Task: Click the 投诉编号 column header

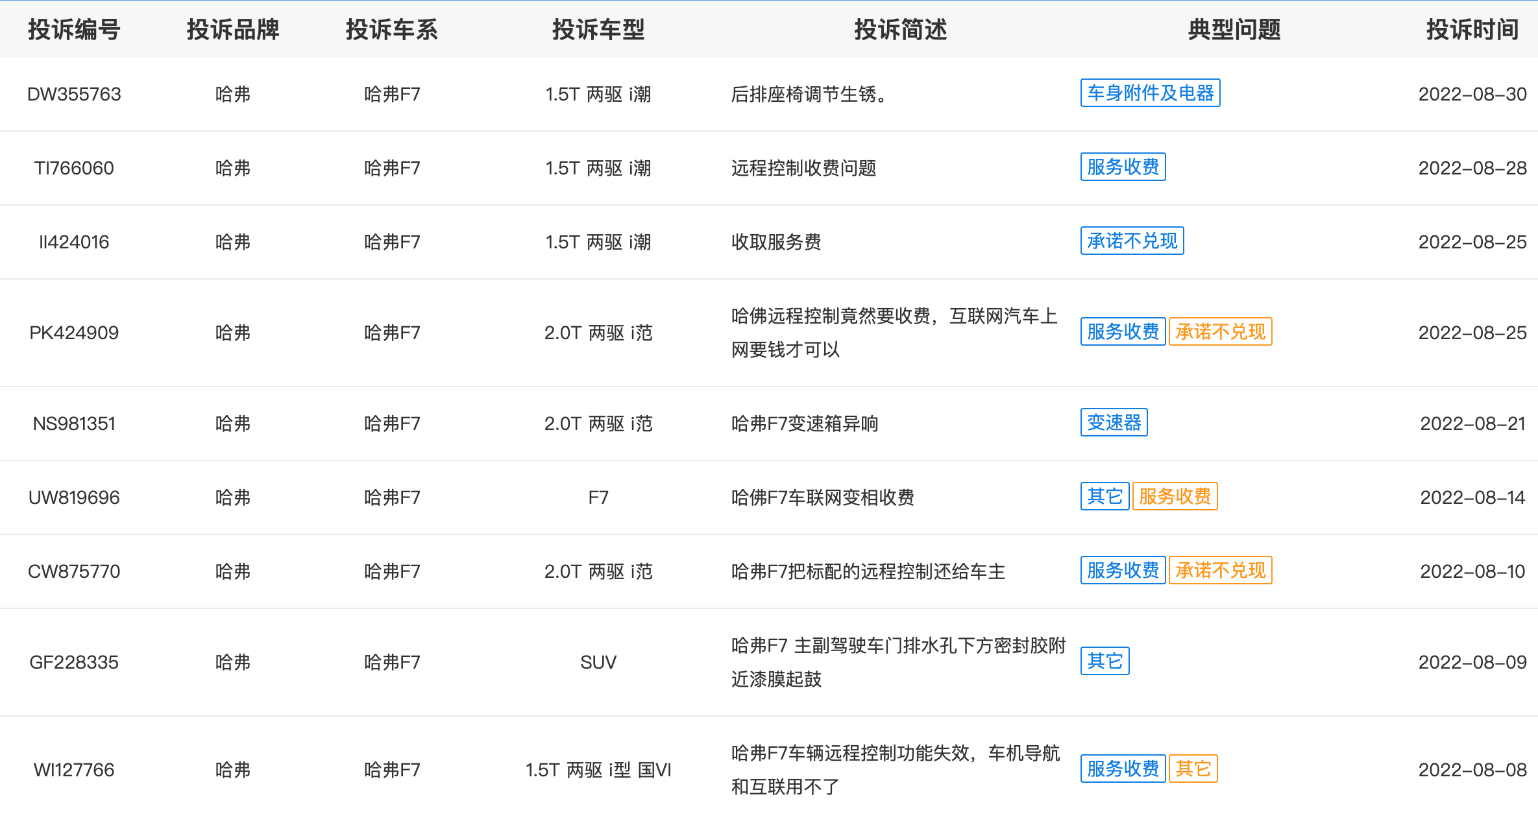Action: [74, 30]
